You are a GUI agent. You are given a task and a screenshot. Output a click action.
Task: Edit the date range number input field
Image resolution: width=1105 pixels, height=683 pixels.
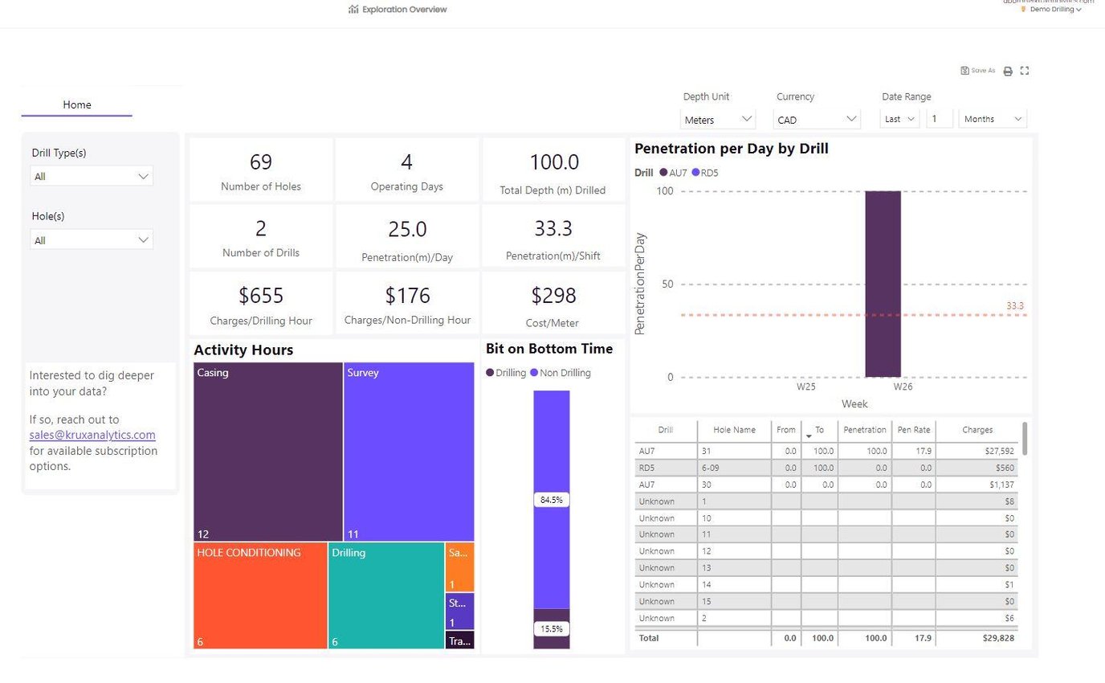tap(938, 118)
